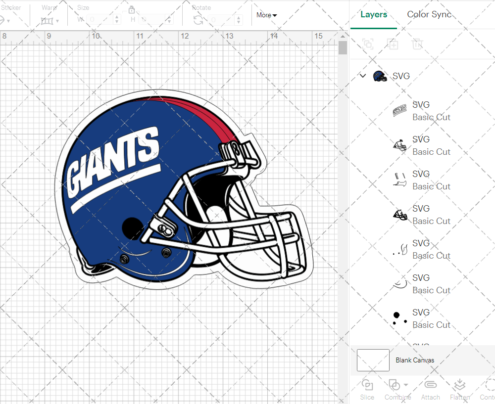495x404 pixels.
Task: Select the GIANTS text SVG layer
Action: coord(421,111)
